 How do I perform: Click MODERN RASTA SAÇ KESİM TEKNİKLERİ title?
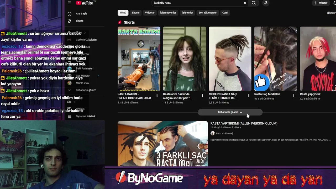click(x=223, y=96)
